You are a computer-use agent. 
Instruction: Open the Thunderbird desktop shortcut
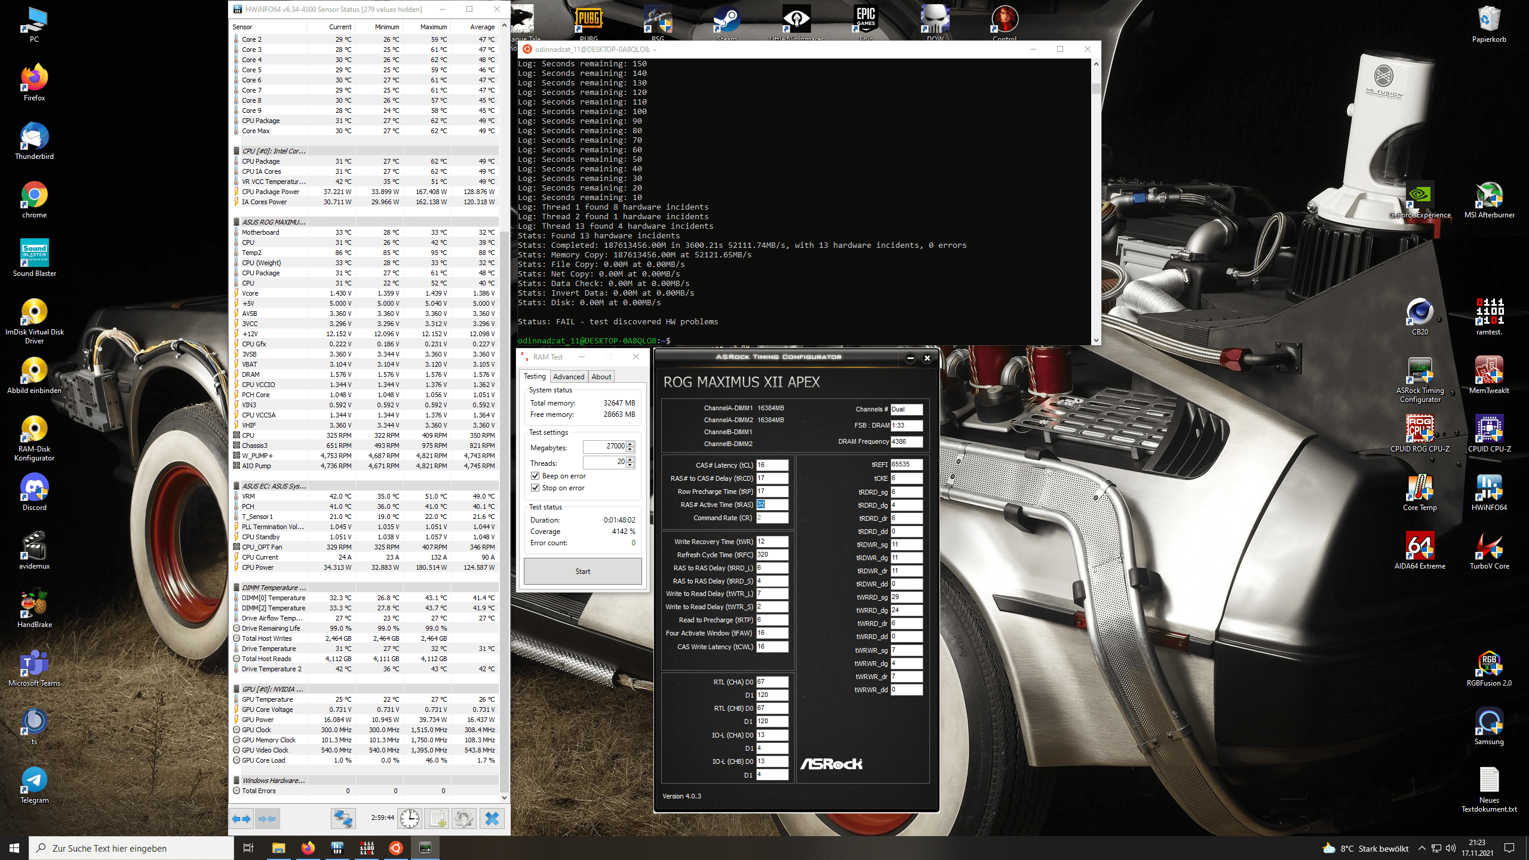point(35,141)
